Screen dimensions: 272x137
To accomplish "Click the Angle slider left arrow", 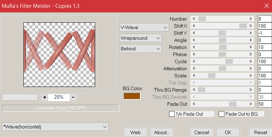I will point(194,40).
